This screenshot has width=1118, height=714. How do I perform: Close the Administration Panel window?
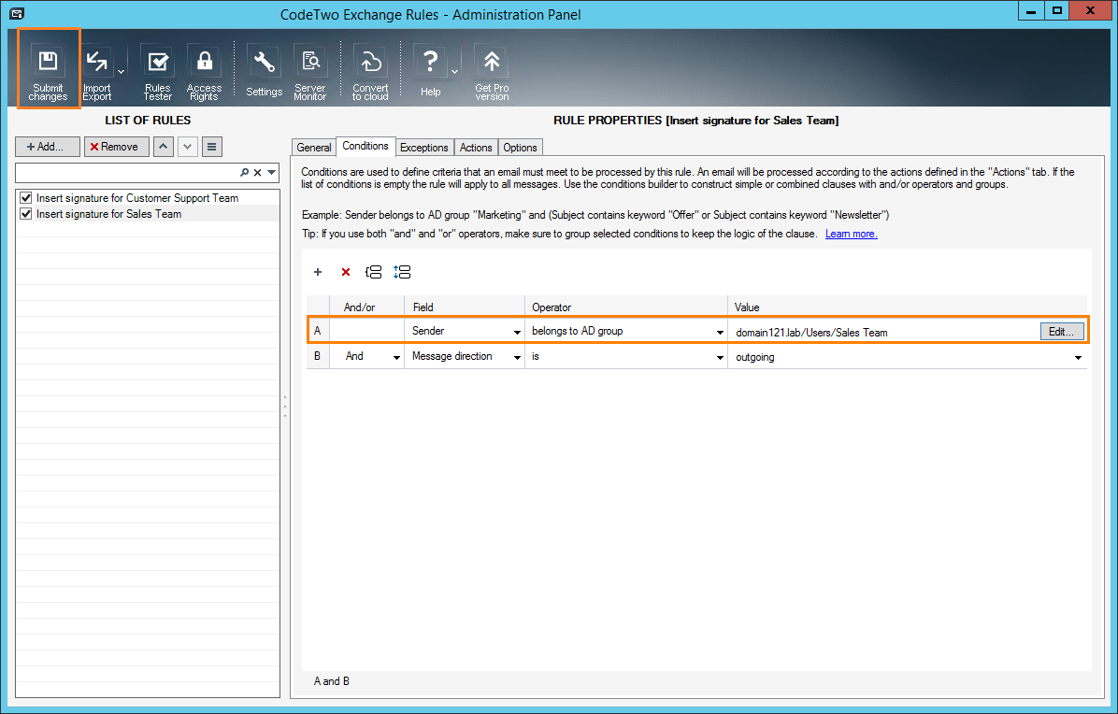pyautogui.click(x=1090, y=11)
